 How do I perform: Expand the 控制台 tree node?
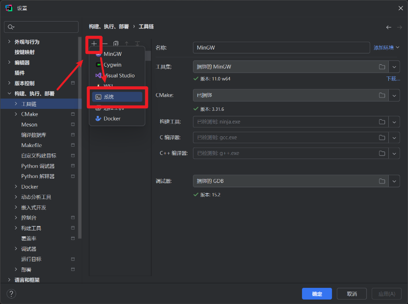(x=16, y=218)
